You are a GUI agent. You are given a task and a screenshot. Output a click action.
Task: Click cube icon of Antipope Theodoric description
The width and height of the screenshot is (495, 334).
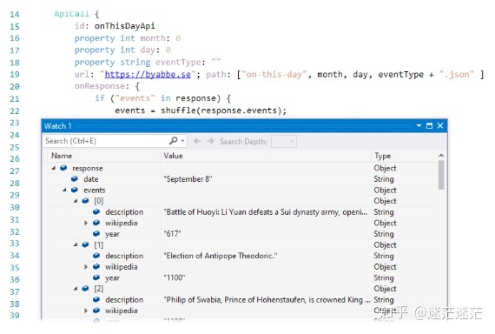(96, 256)
